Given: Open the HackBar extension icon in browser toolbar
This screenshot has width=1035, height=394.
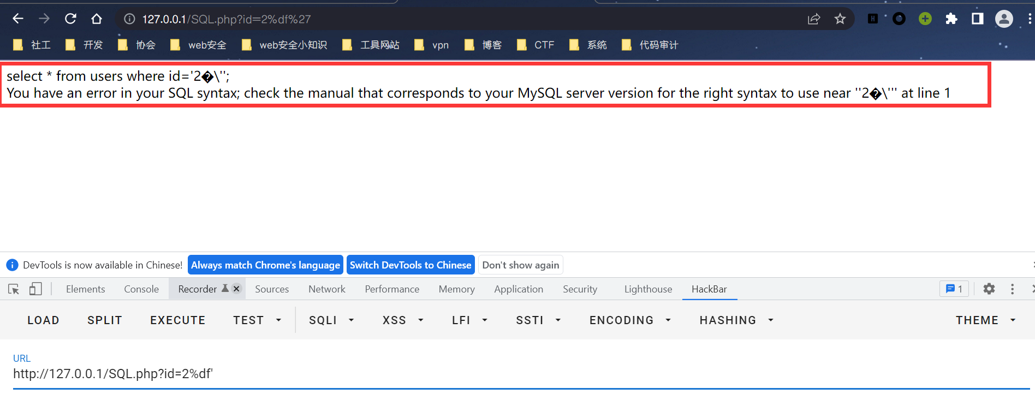Looking at the screenshot, I should (x=873, y=19).
